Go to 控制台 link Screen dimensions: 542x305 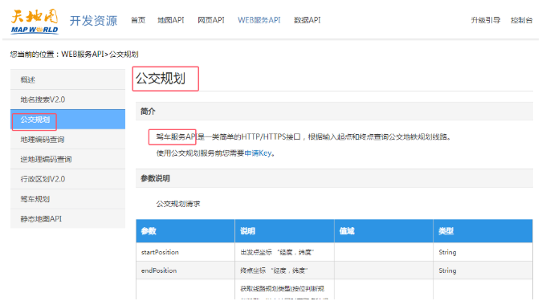[x=521, y=20]
